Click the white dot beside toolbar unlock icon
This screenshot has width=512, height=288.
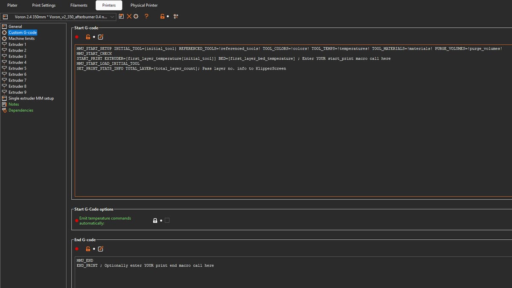pyautogui.click(x=168, y=17)
